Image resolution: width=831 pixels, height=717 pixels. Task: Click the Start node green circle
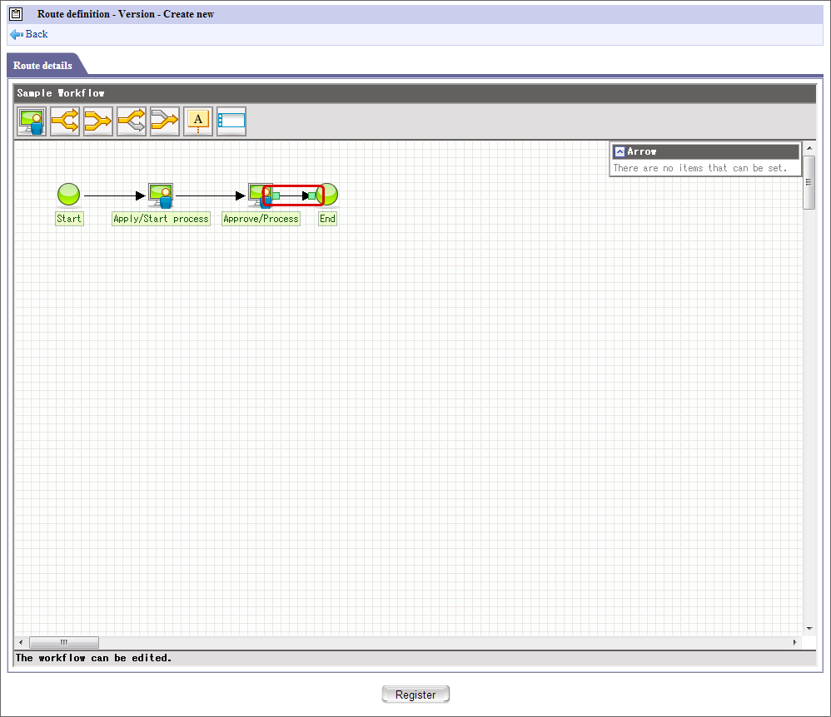tap(68, 195)
